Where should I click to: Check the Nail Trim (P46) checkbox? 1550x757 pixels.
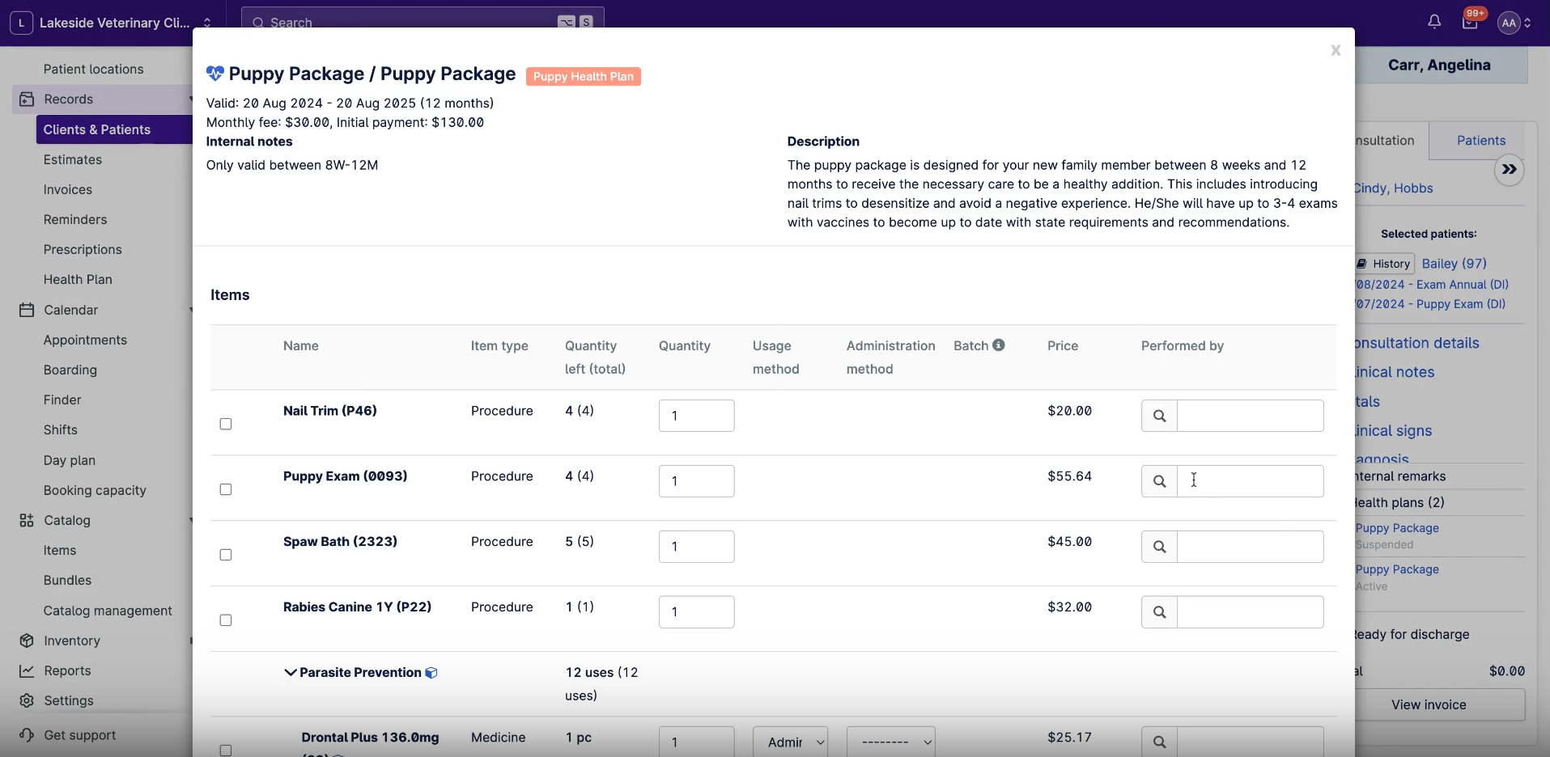(x=226, y=424)
